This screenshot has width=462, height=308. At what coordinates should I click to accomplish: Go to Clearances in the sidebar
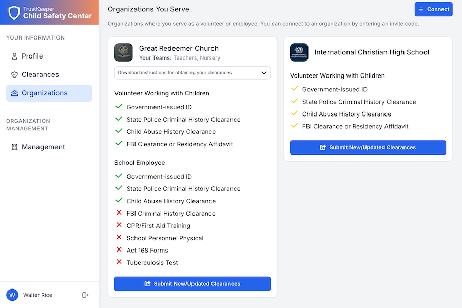point(40,74)
